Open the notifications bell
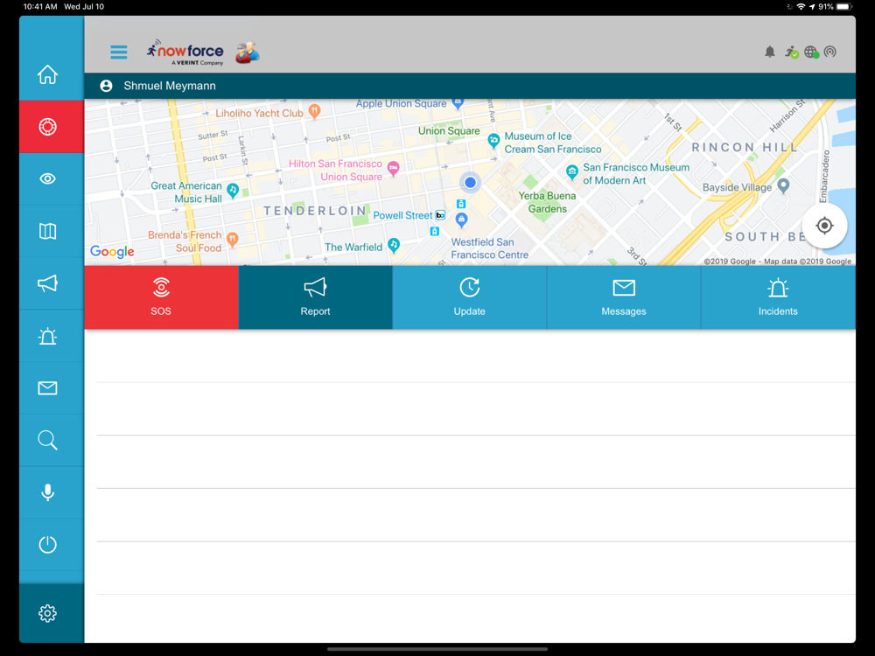This screenshot has height=656, width=875. 769,52
